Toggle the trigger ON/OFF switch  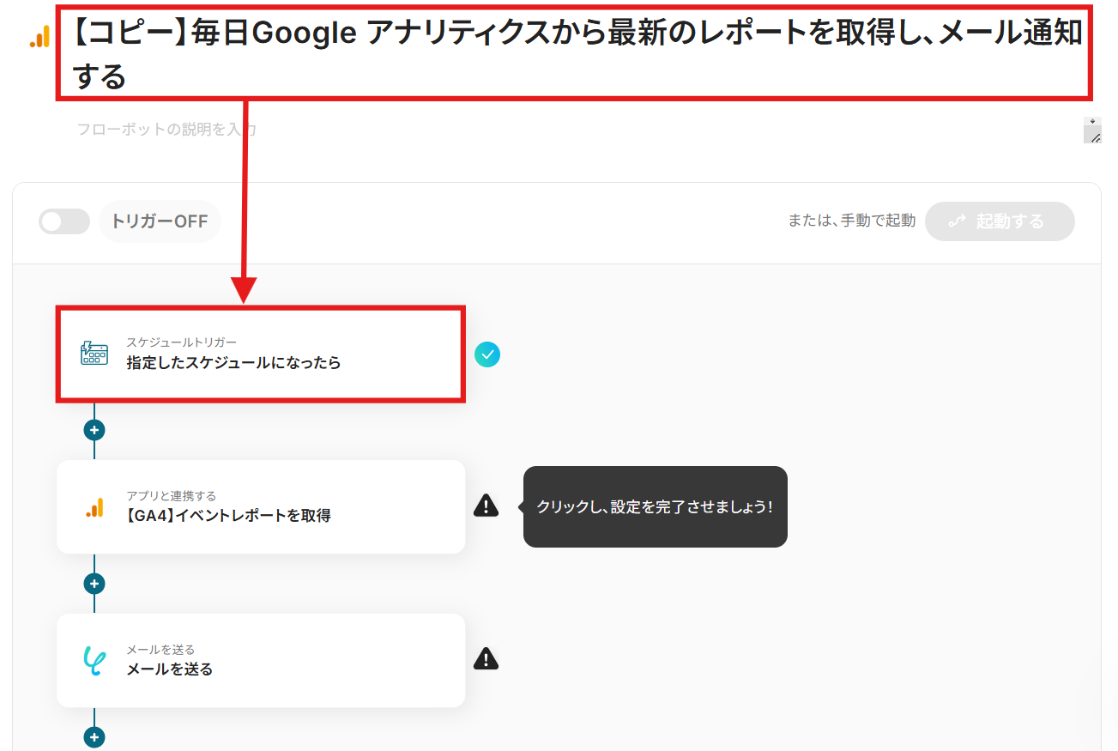point(64,221)
